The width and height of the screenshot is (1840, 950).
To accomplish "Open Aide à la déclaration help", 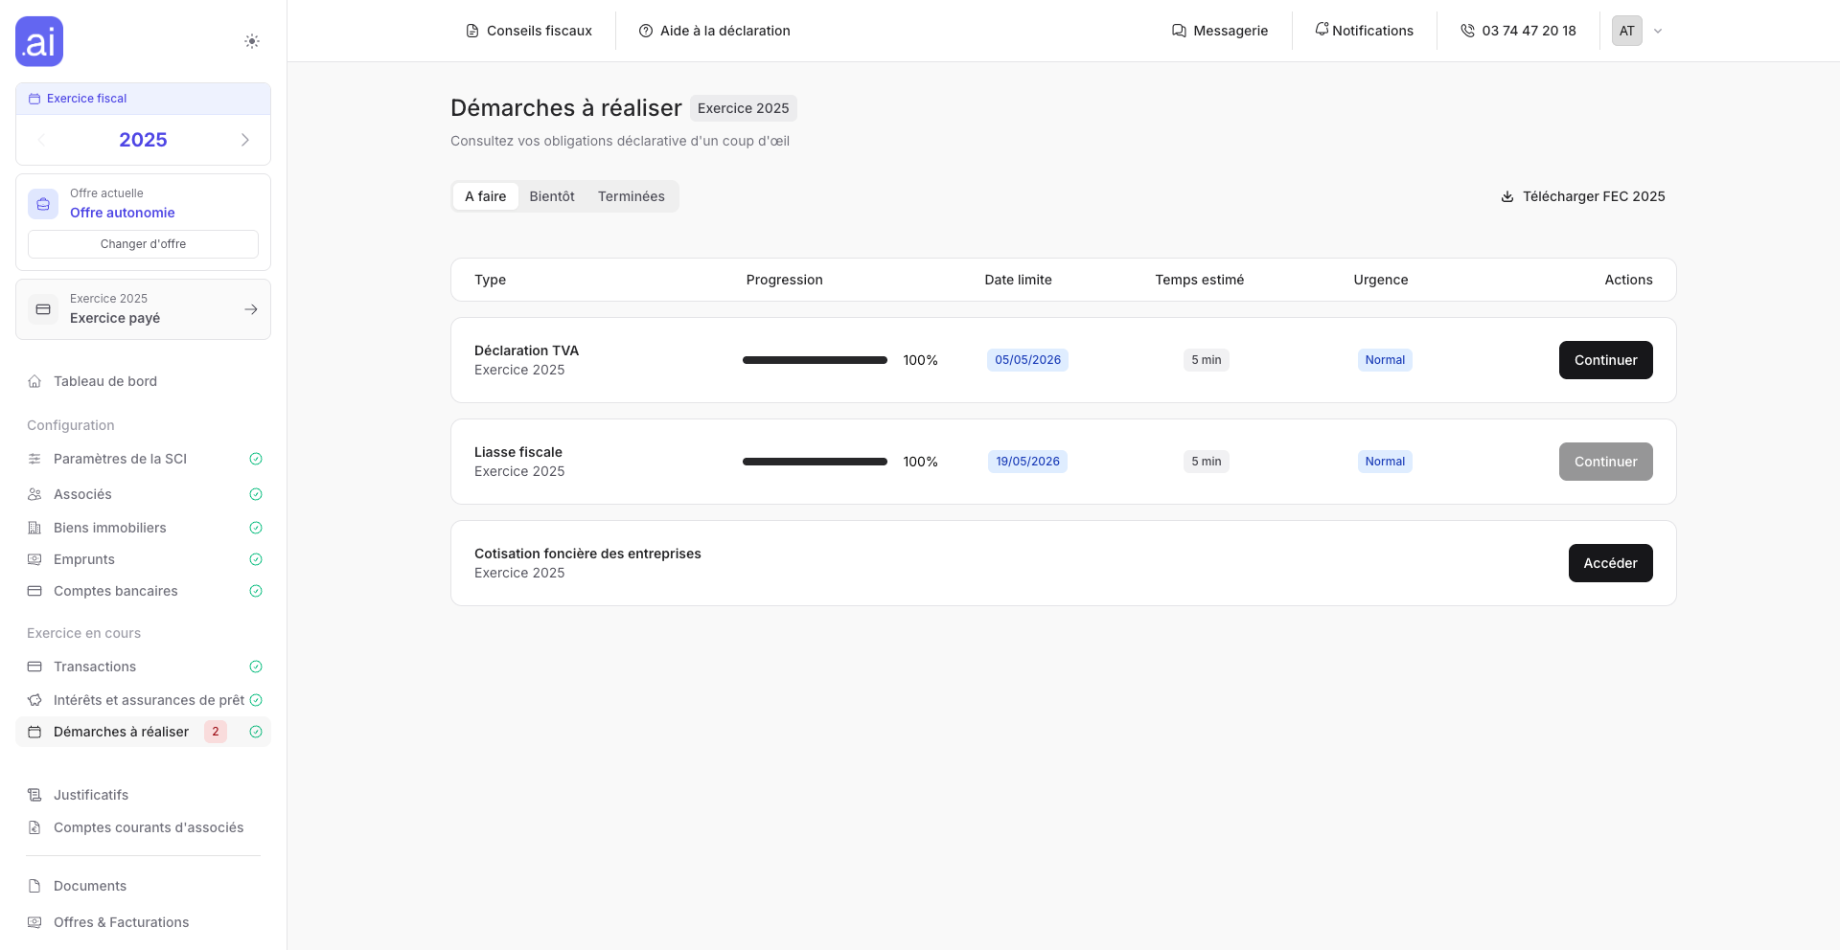I will 715,31.
